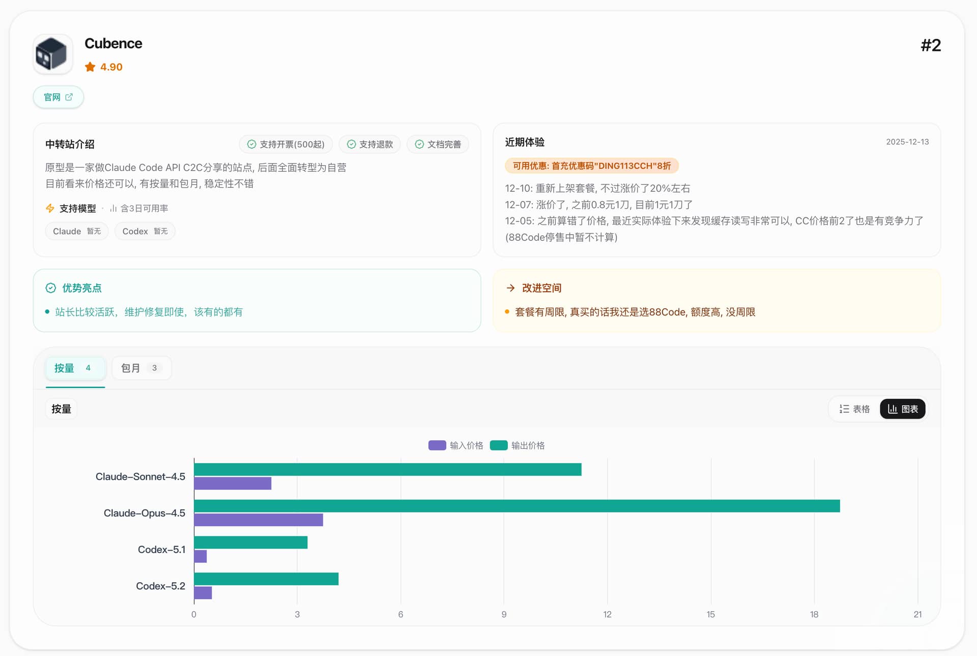
Task: Open the 官网 external link button
Action: [x=58, y=97]
